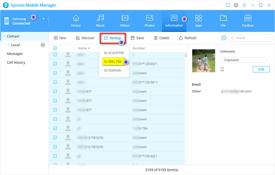Toggle the select-all checkbox in header
Screen dimensions: 275x175
(55, 48)
